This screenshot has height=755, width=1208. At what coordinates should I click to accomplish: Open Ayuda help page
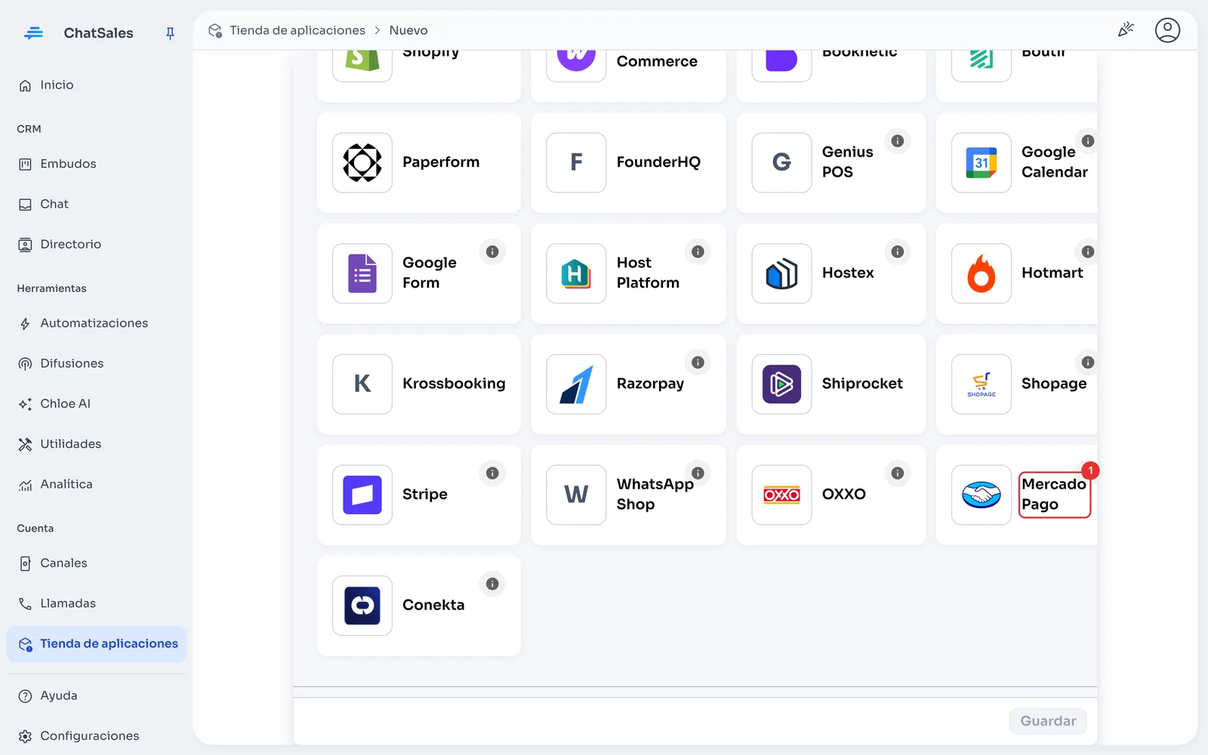point(96,696)
